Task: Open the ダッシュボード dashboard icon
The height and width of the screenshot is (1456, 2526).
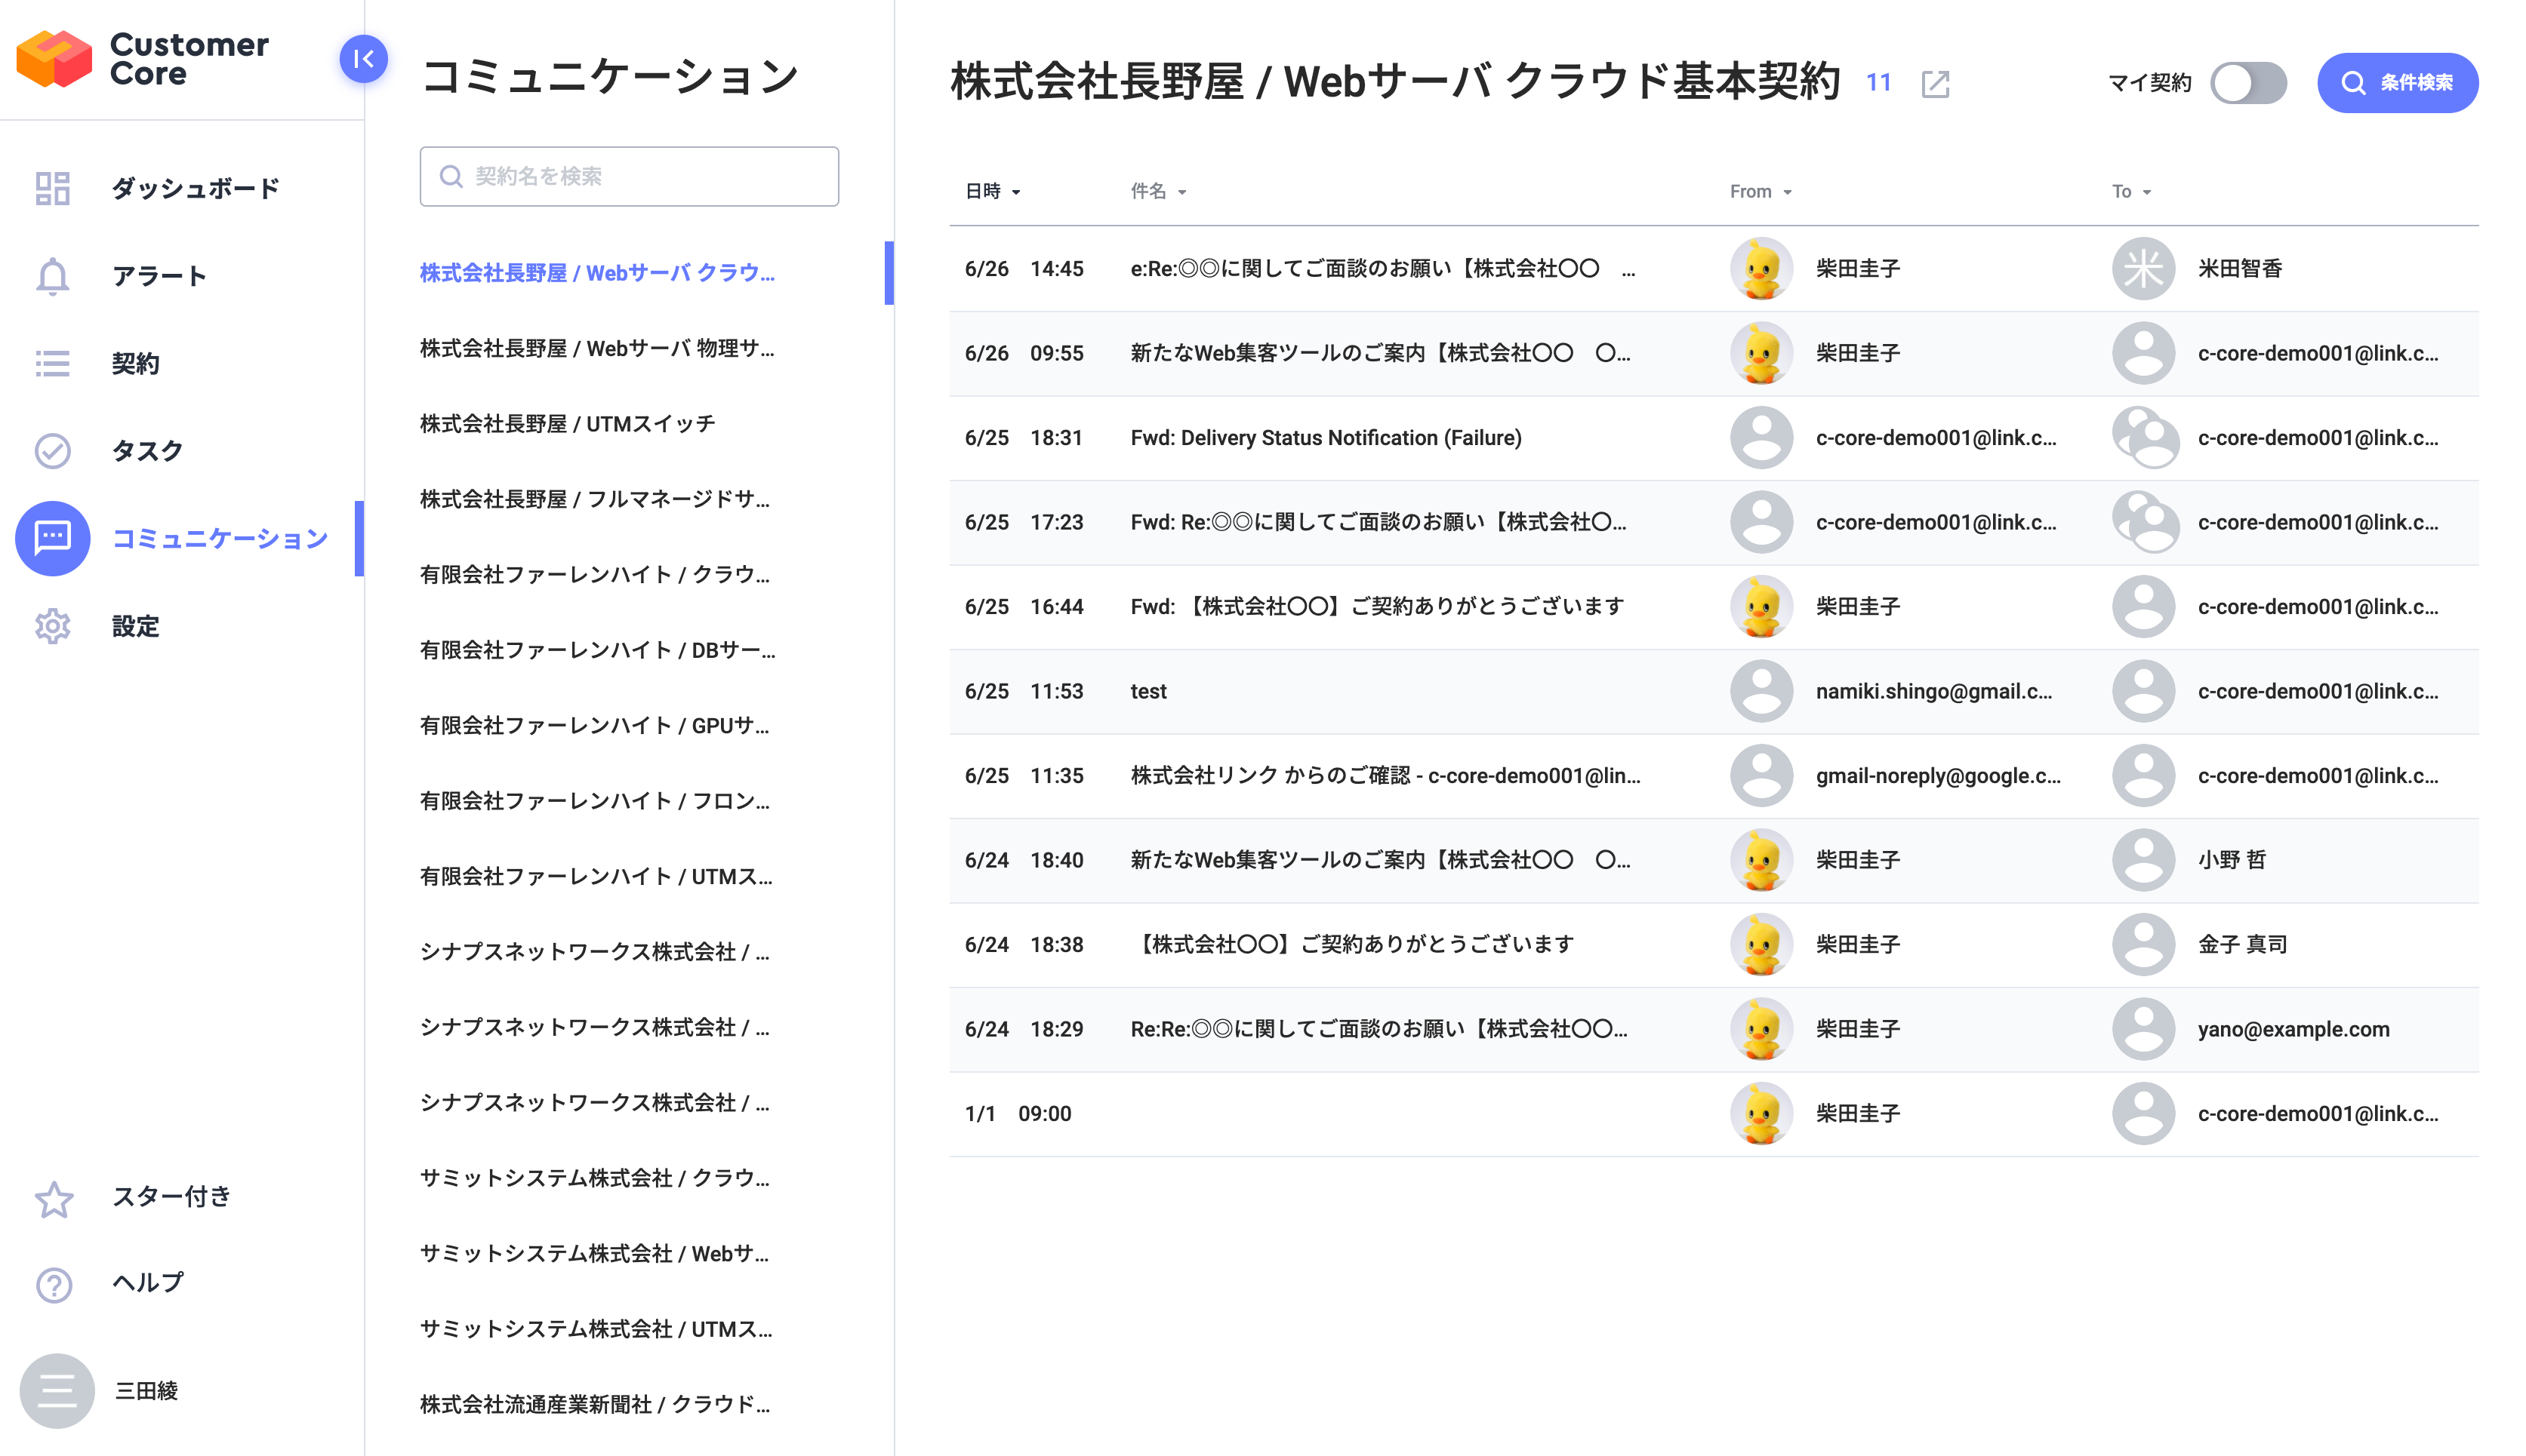Action: coord(52,188)
